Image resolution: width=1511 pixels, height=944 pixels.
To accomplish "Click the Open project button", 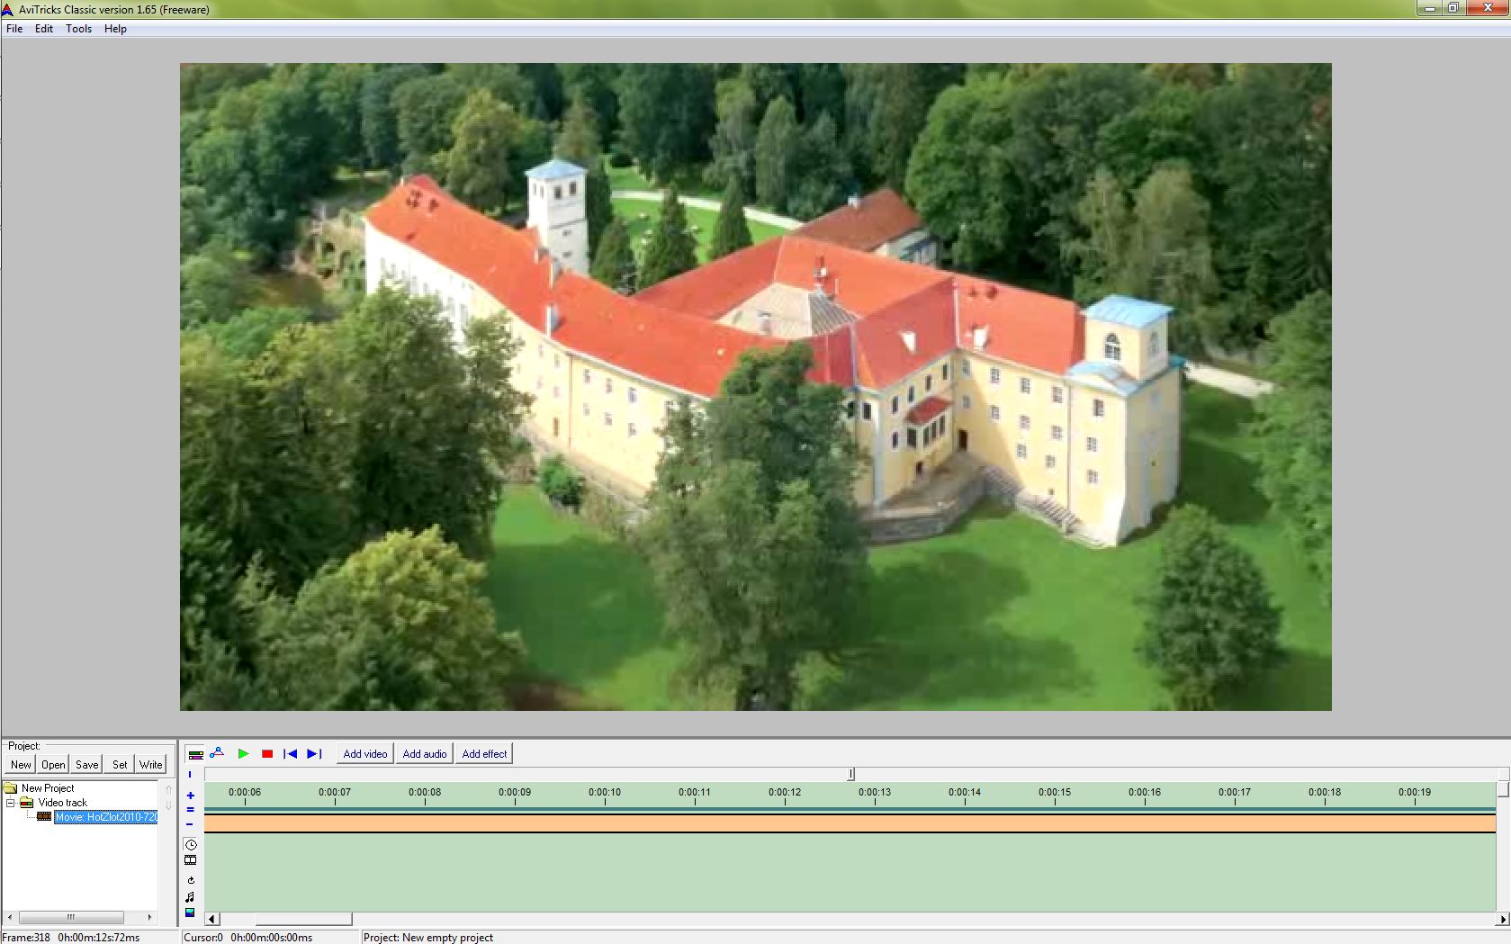I will click(53, 765).
